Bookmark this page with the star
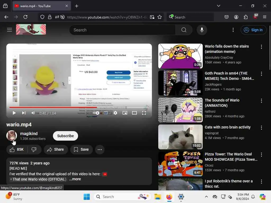 click(160, 17)
